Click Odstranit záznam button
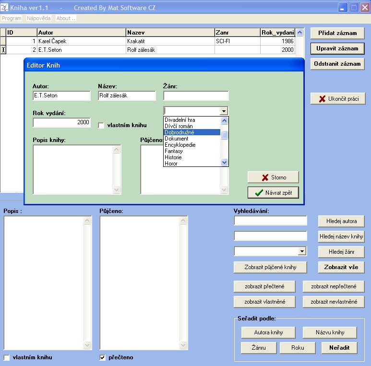This screenshot has width=371, height=366. (337, 64)
